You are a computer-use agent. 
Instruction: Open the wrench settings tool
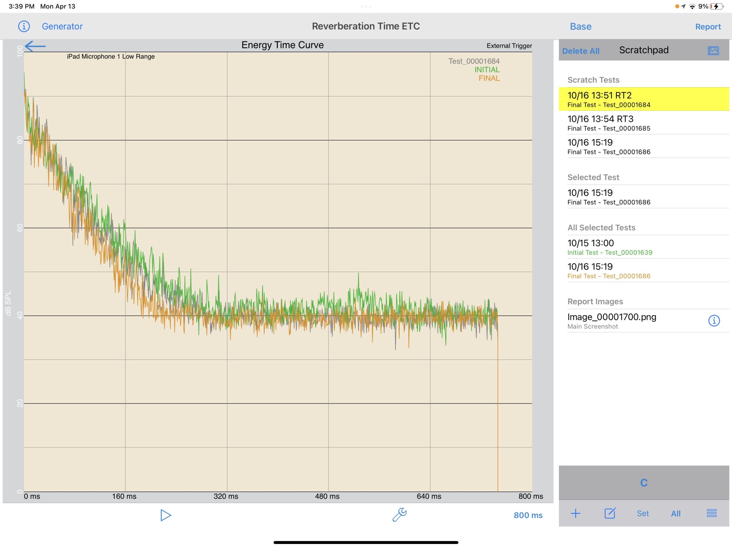pos(399,515)
